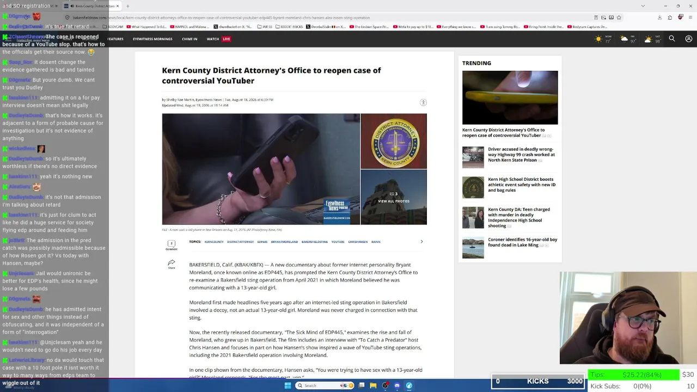
Task: Open trending headline 'Kern County District Attorney's Office to reopen'
Action: pyautogui.click(x=504, y=132)
